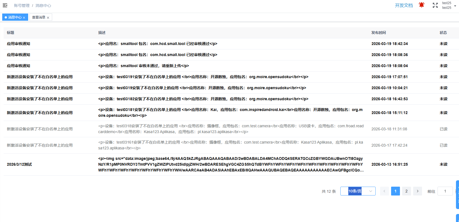
Task: Click the 共 12 条 total count
Action: click(x=329, y=191)
